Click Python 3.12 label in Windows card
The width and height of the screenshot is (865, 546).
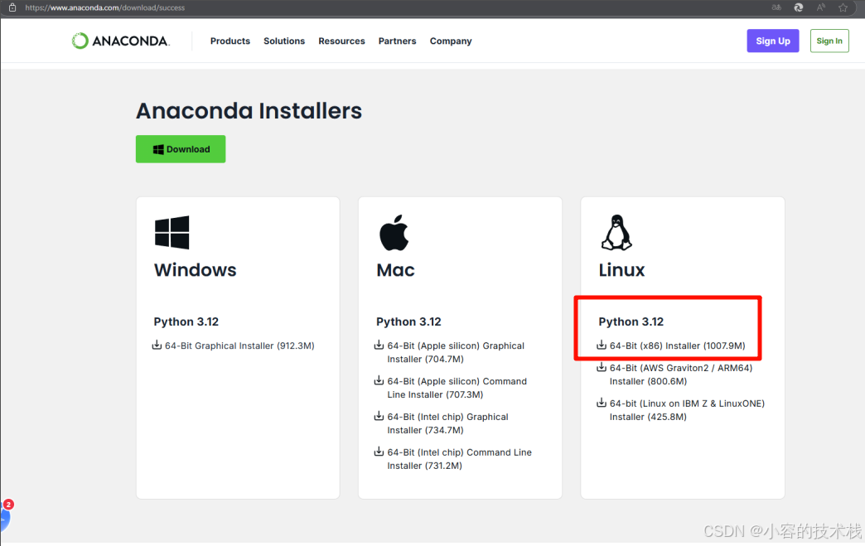click(x=186, y=321)
